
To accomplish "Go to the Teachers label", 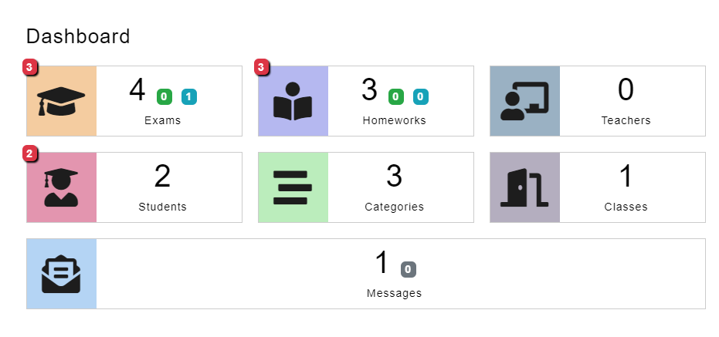I will tap(626, 120).
